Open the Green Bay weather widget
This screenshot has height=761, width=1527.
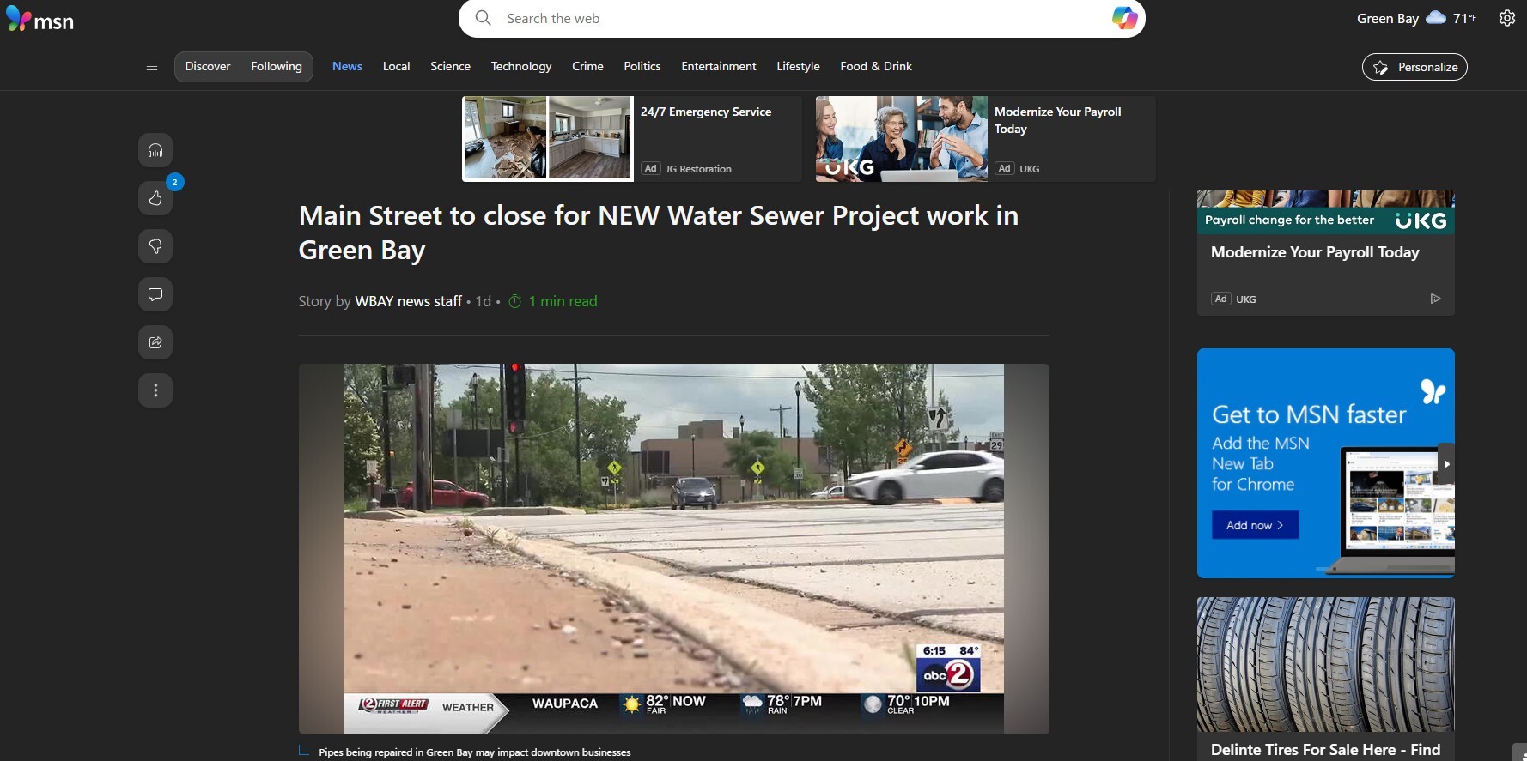coord(1415,18)
